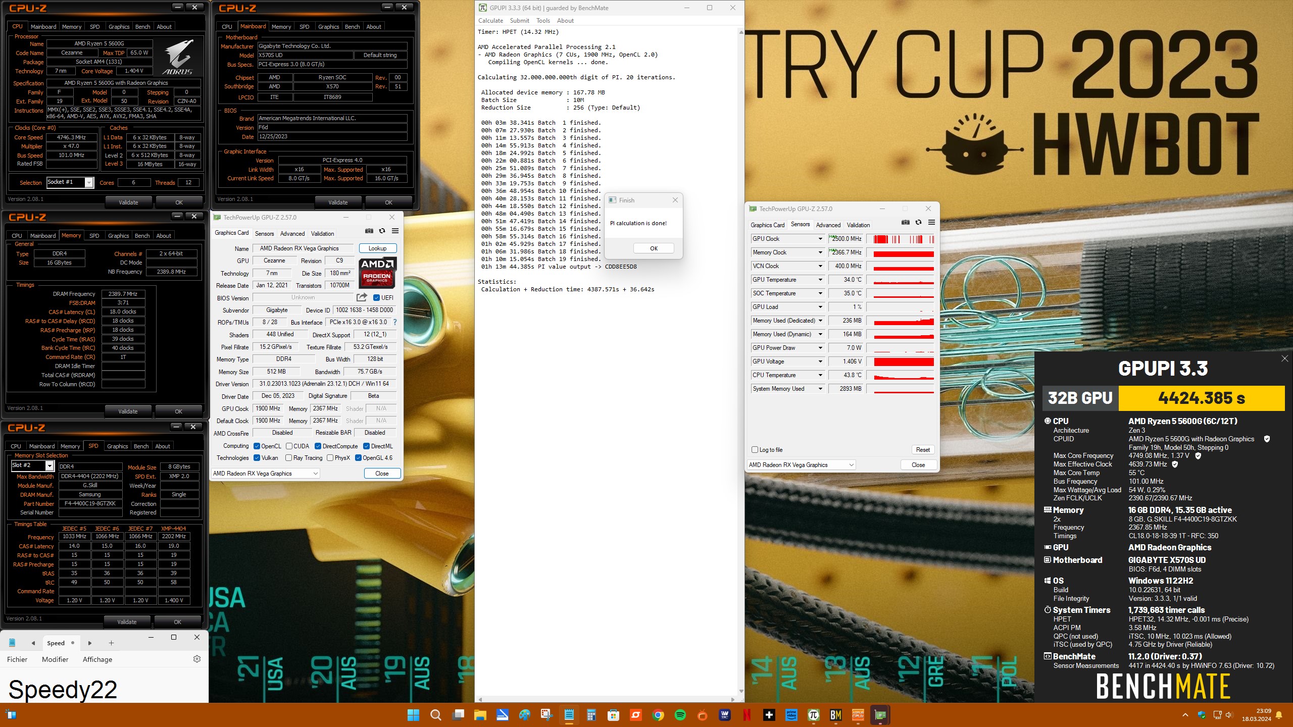Add a new tab in Notepad
Image resolution: width=1293 pixels, height=727 pixels.
click(x=111, y=643)
